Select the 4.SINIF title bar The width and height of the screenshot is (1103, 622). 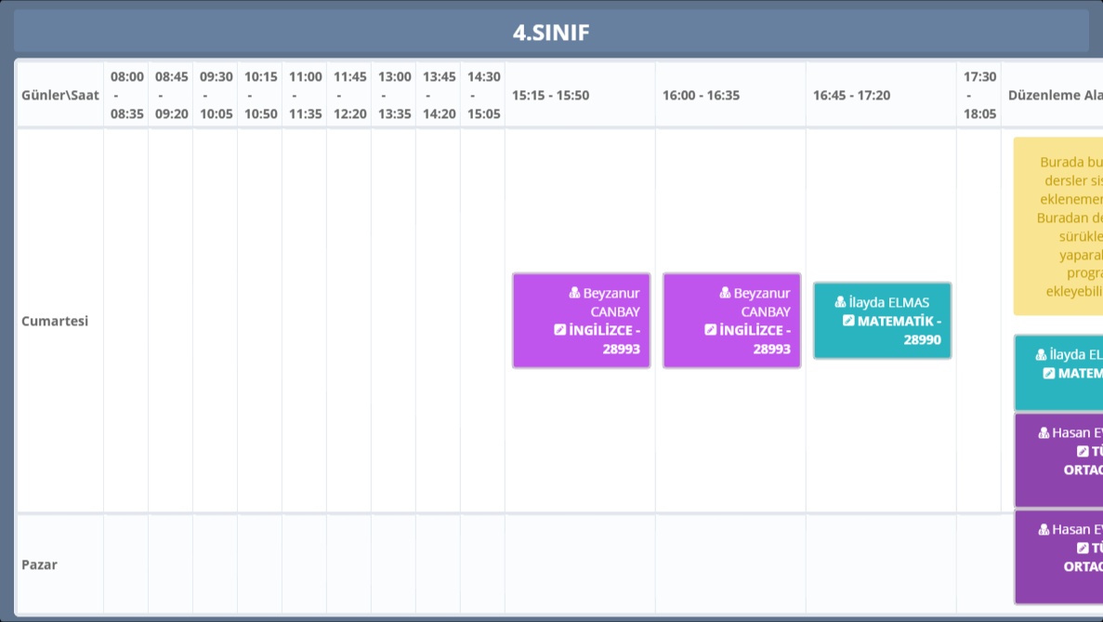click(x=551, y=32)
